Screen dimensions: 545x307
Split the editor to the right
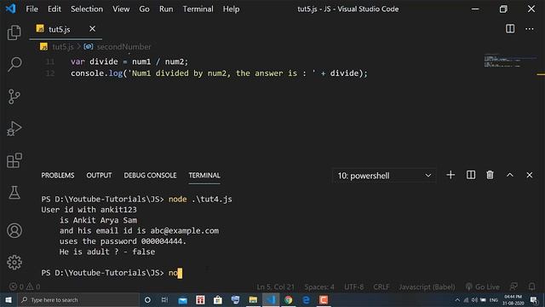pos(510,29)
